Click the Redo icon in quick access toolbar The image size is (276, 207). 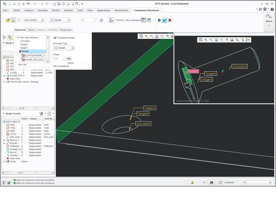point(35,4)
